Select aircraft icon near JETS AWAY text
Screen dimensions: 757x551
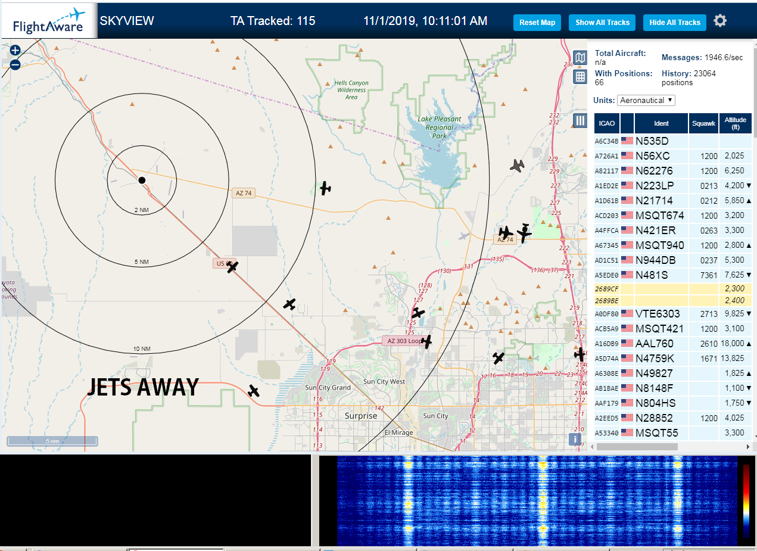click(x=254, y=391)
